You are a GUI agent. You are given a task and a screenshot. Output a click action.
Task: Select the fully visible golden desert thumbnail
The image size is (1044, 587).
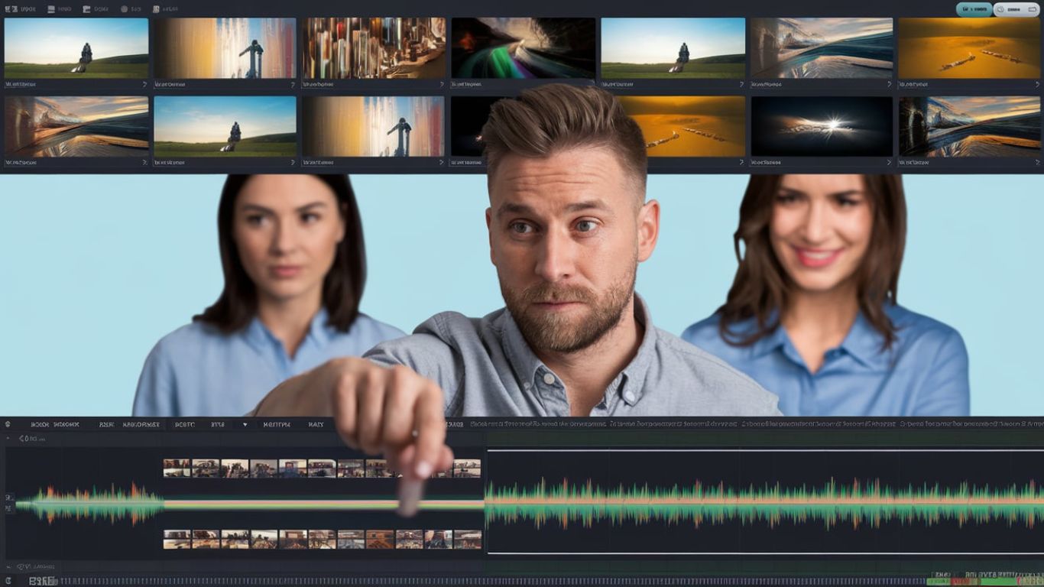[x=971, y=48]
